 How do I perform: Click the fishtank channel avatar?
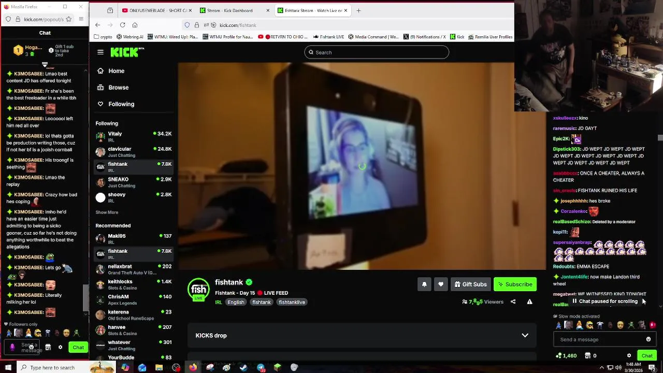pyautogui.click(x=198, y=290)
